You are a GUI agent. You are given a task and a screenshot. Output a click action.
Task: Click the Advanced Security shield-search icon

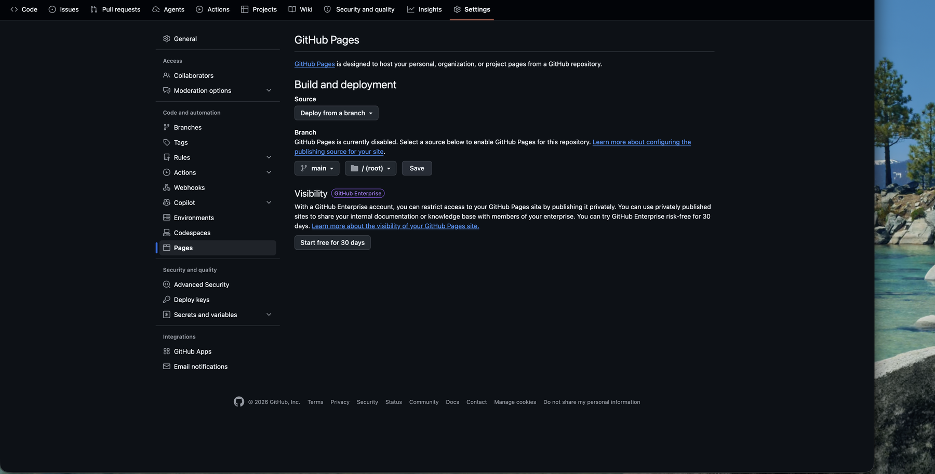point(167,285)
